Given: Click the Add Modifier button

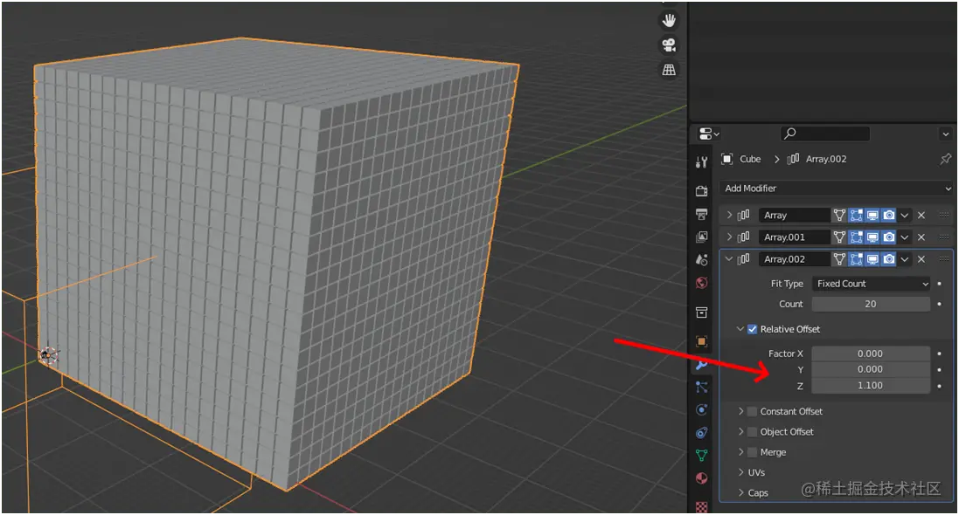Looking at the screenshot, I should pyautogui.click(x=835, y=188).
